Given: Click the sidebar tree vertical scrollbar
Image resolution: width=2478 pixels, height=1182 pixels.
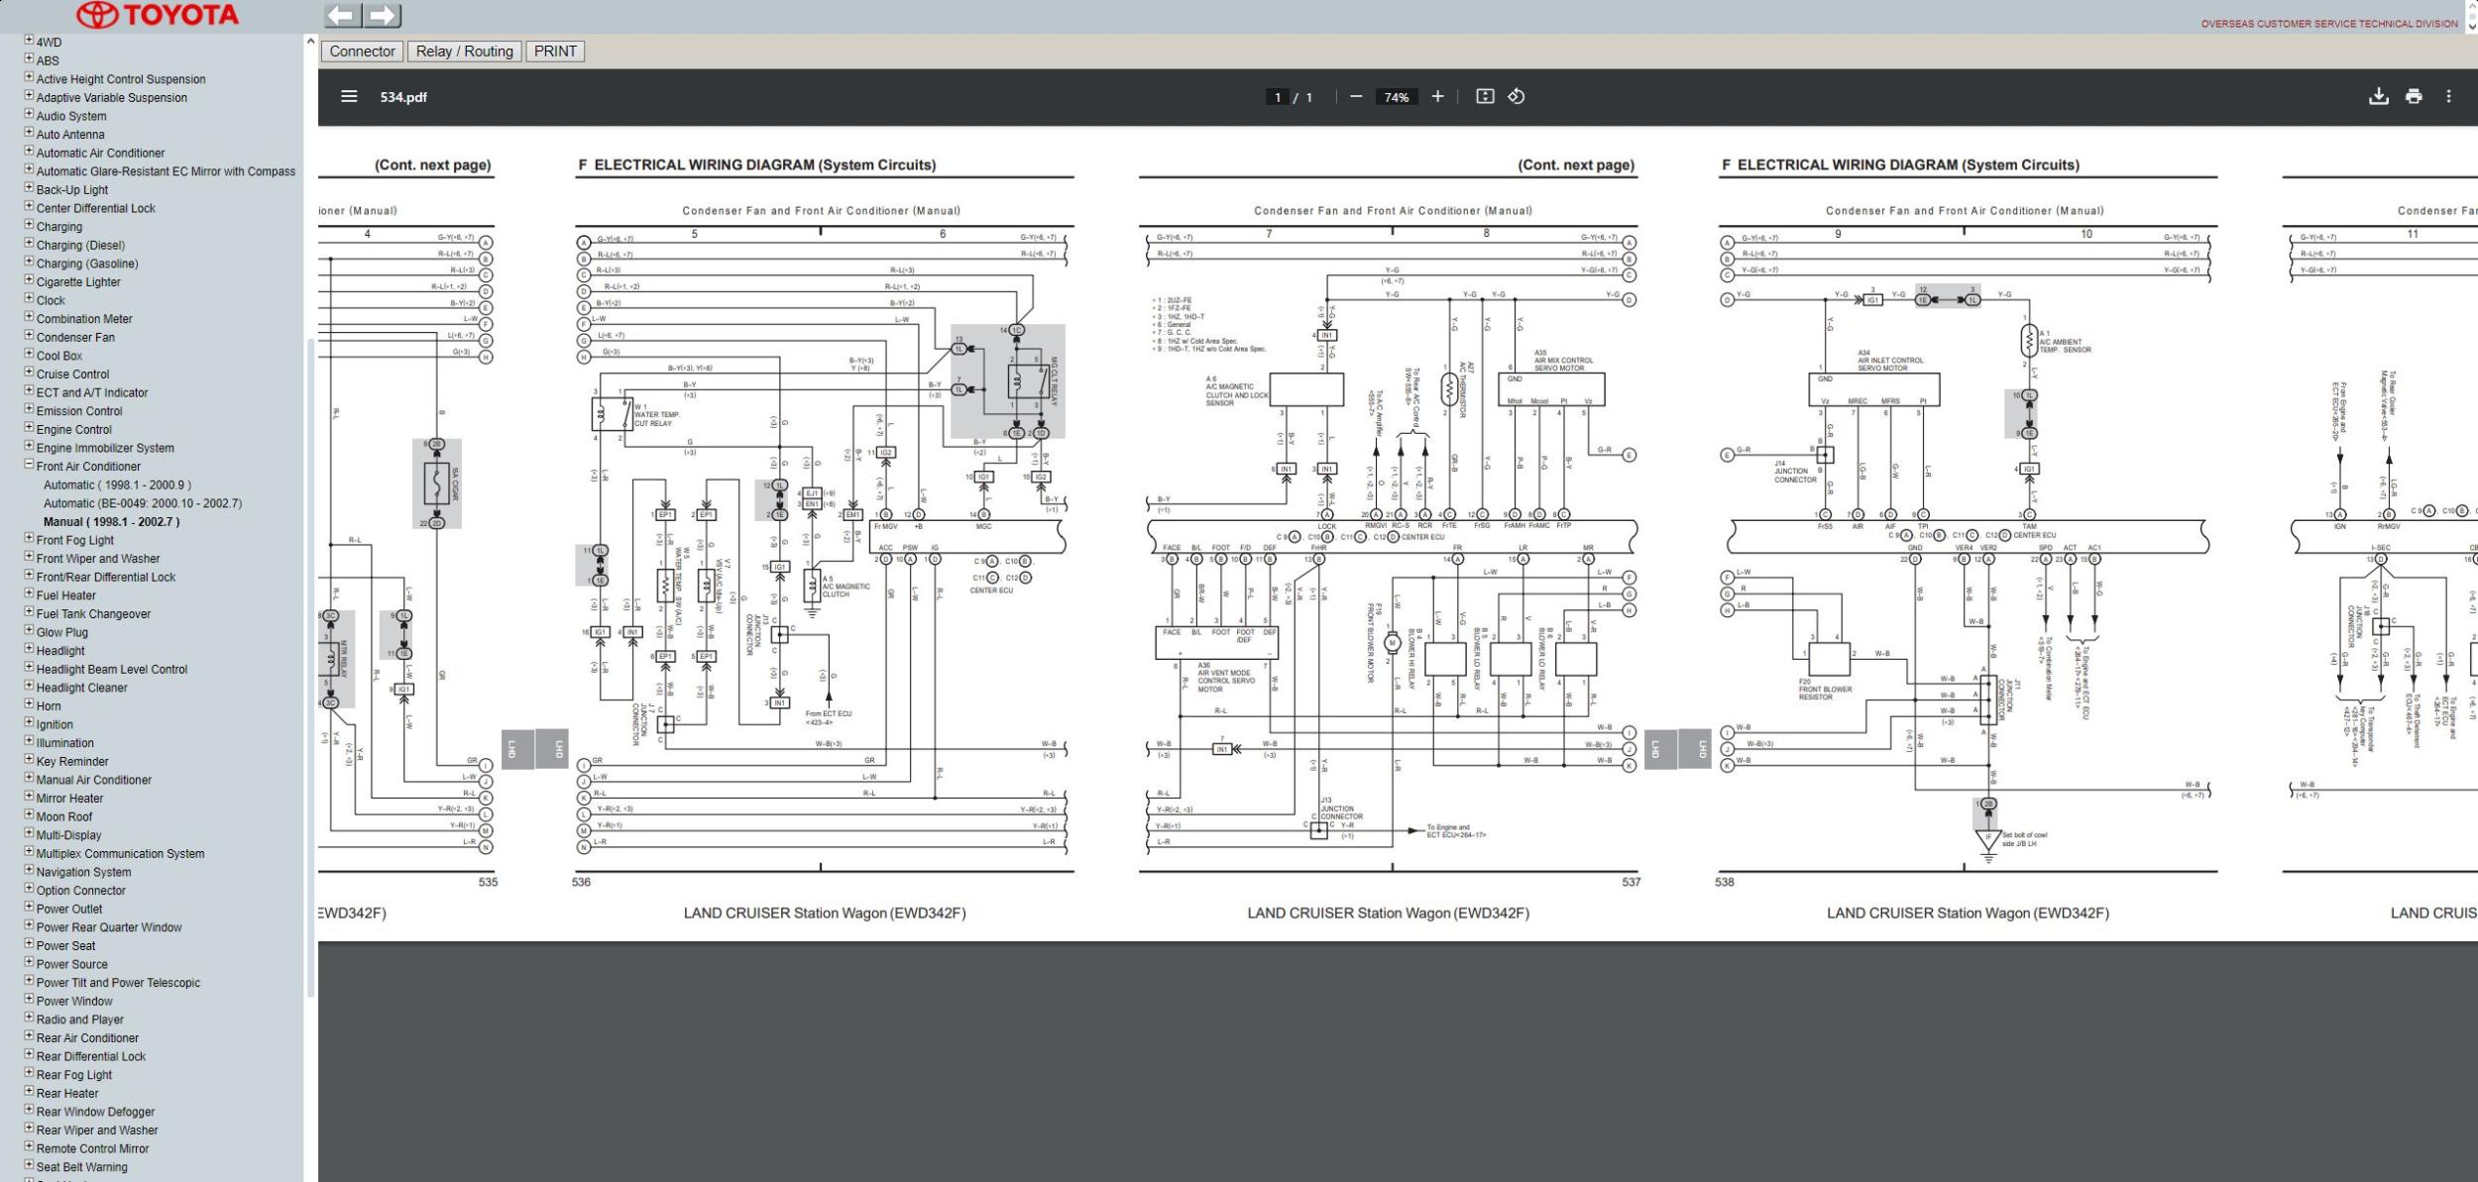Looking at the screenshot, I should point(310,668).
